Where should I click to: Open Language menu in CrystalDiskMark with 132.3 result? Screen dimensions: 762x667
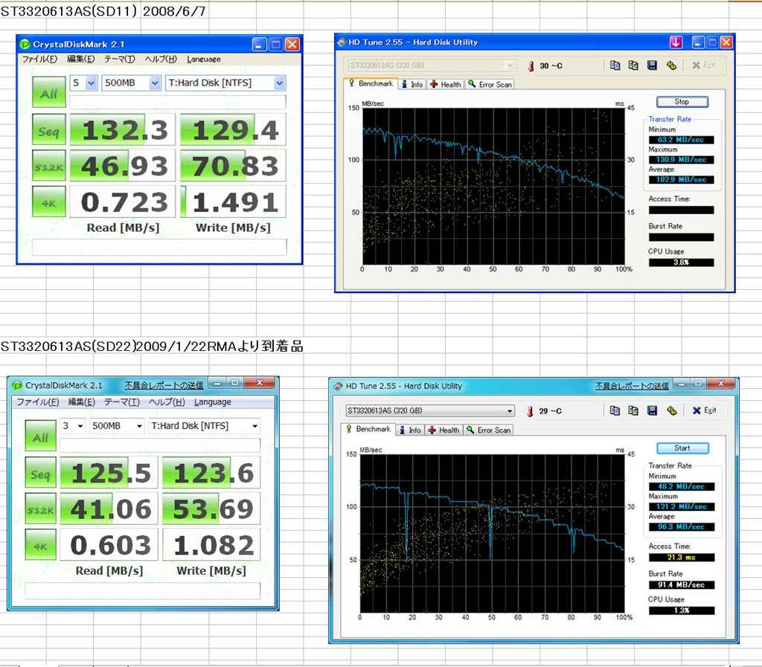[x=203, y=59]
